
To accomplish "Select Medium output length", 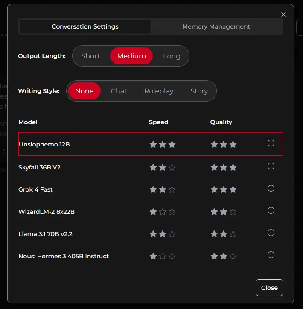I will coord(131,56).
